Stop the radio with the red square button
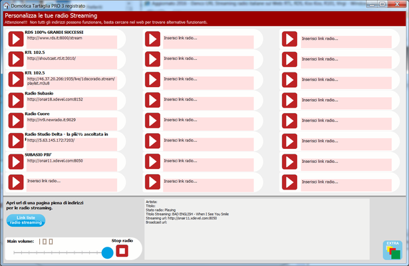 pyautogui.click(x=122, y=251)
